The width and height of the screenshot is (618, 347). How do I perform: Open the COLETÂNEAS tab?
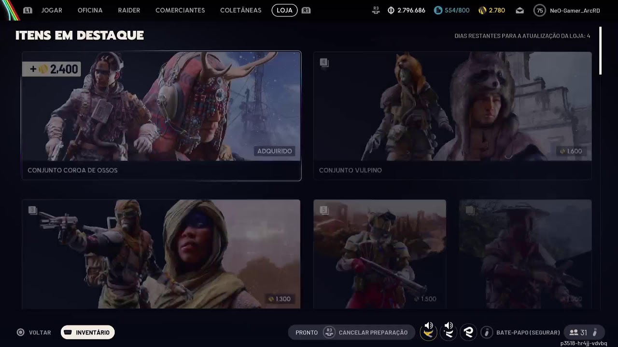click(x=240, y=10)
